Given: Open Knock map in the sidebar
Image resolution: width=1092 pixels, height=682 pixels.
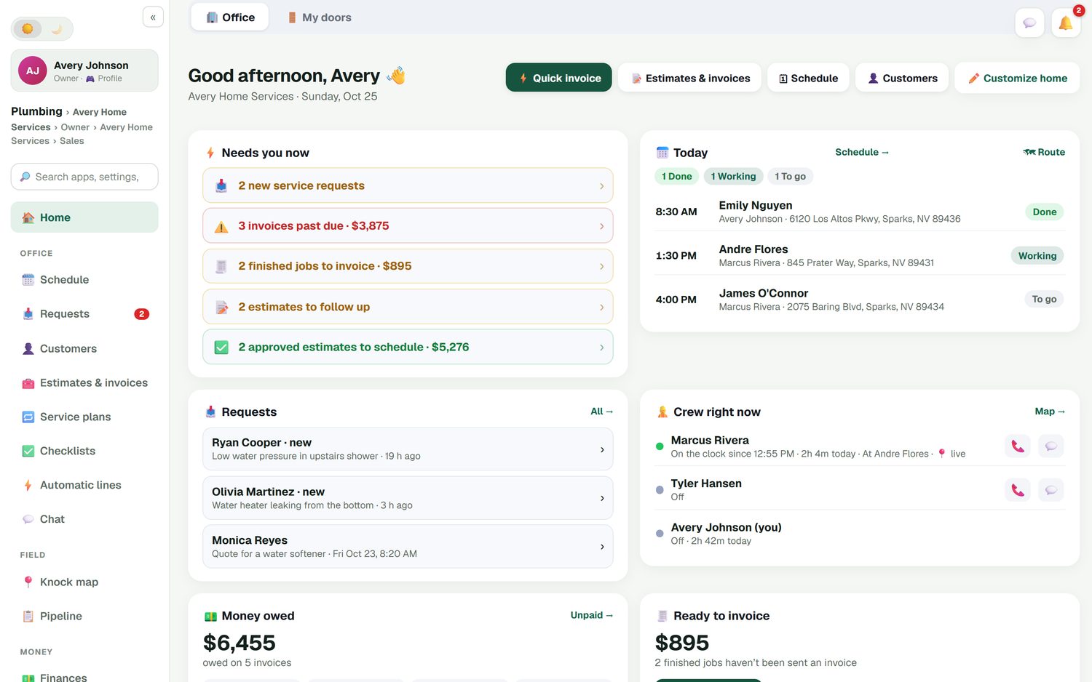Looking at the screenshot, I should click(x=84, y=582).
